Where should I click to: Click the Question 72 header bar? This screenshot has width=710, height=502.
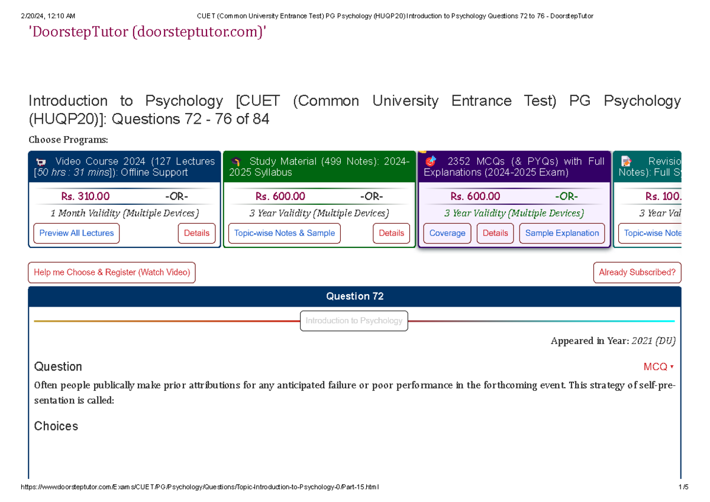coord(355,296)
